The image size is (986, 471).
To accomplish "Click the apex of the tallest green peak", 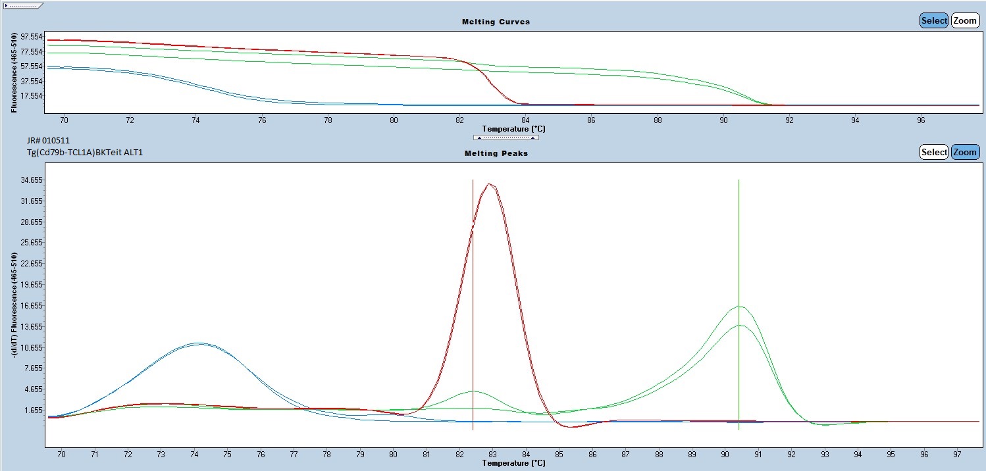I will click(740, 307).
